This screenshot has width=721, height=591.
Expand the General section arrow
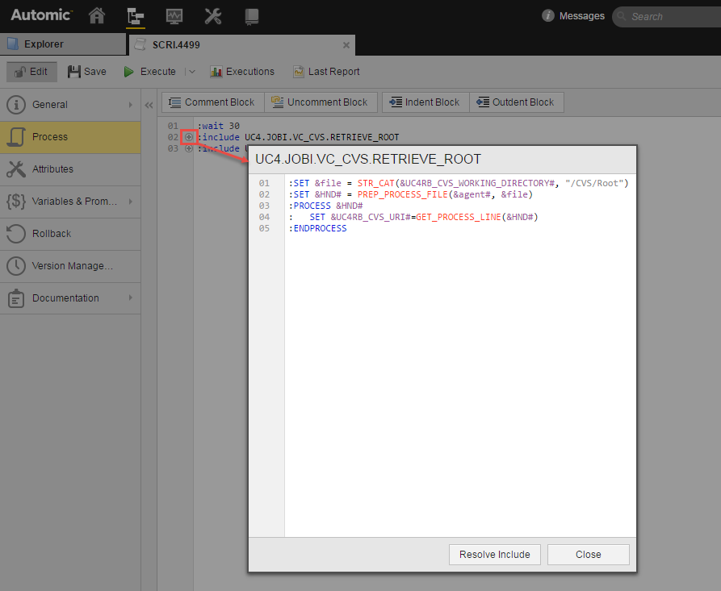point(130,105)
